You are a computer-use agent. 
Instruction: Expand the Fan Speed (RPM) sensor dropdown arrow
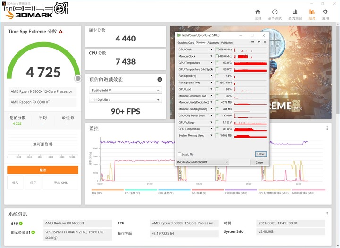coord(211,83)
